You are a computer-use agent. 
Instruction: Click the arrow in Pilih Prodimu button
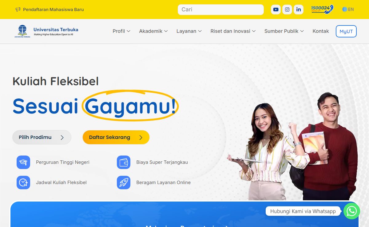(x=62, y=137)
